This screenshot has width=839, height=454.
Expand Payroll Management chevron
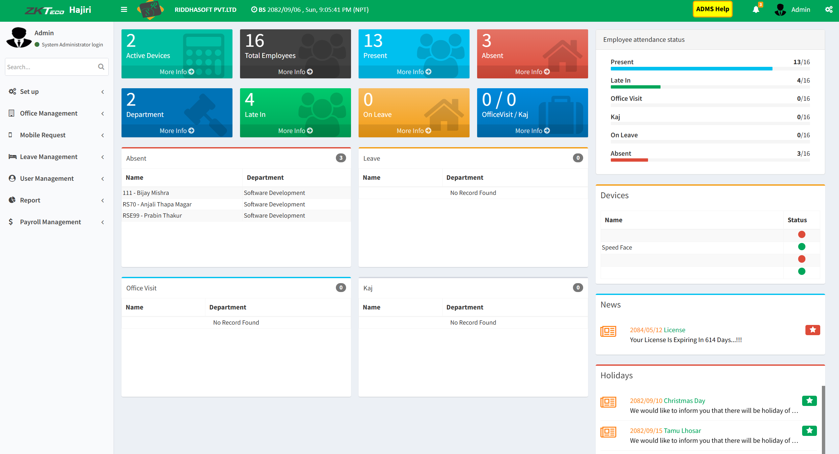click(x=103, y=222)
